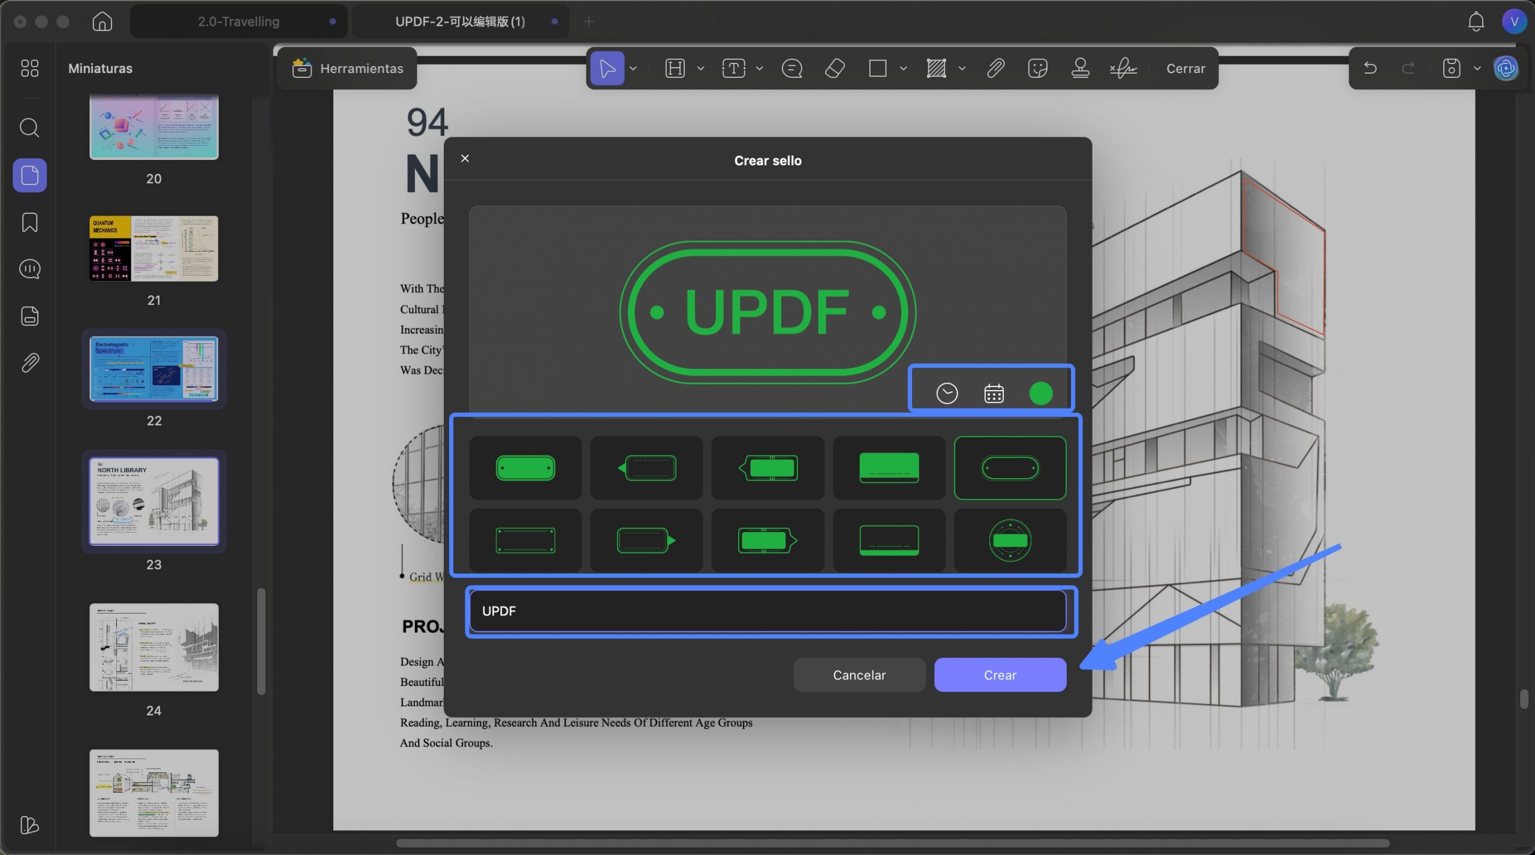Expand the rectangle shape dropdown arrow
The image size is (1535, 855).
click(x=903, y=68)
